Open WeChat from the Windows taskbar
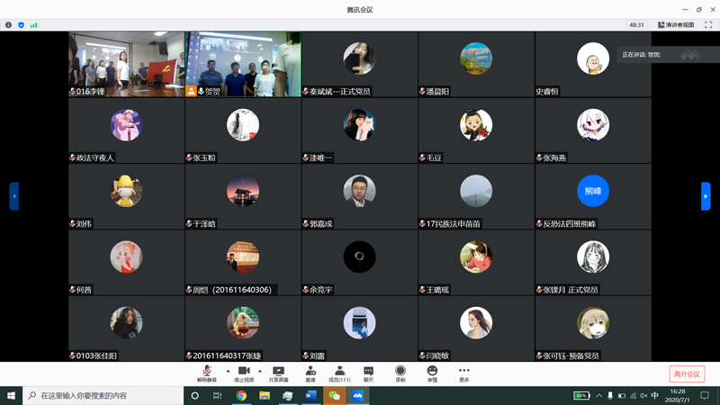 [x=335, y=396]
